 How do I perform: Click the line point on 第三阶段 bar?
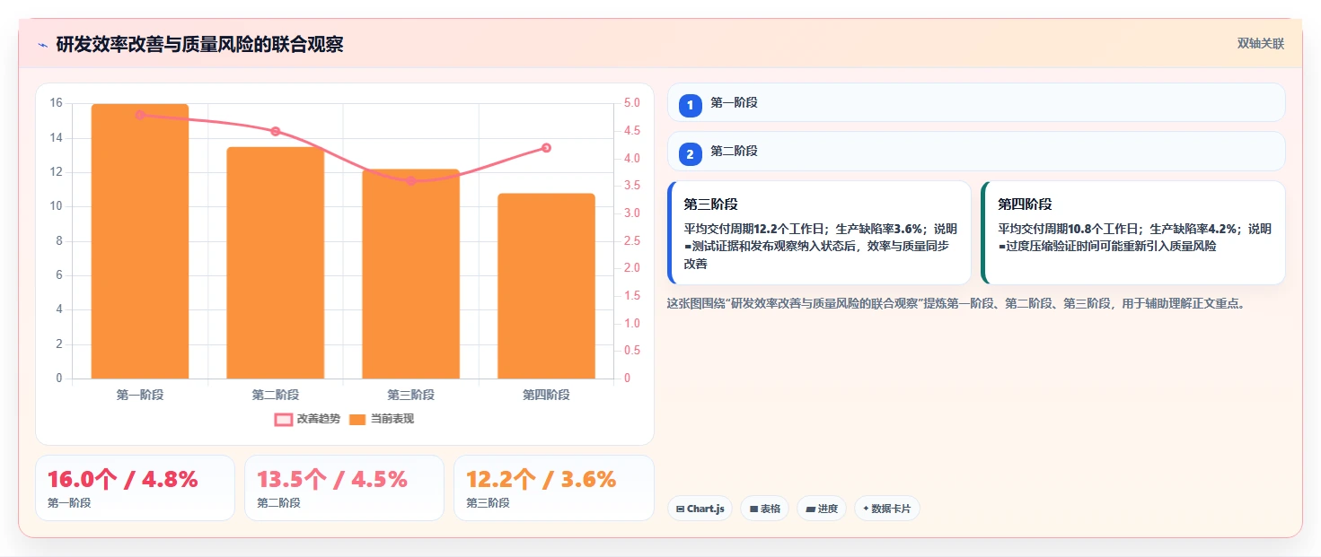(411, 181)
